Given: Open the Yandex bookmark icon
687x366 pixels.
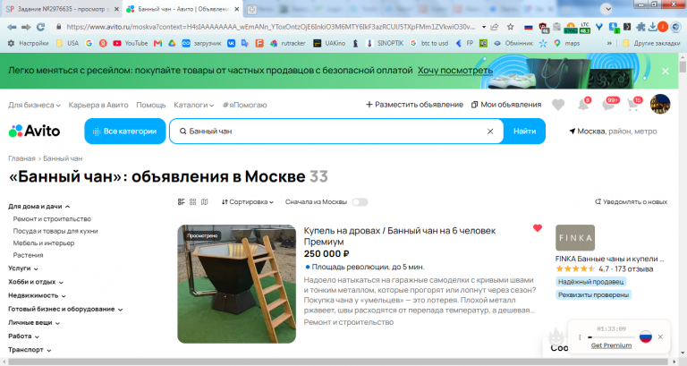Looking at the screenshot, I should coord(103,43).
